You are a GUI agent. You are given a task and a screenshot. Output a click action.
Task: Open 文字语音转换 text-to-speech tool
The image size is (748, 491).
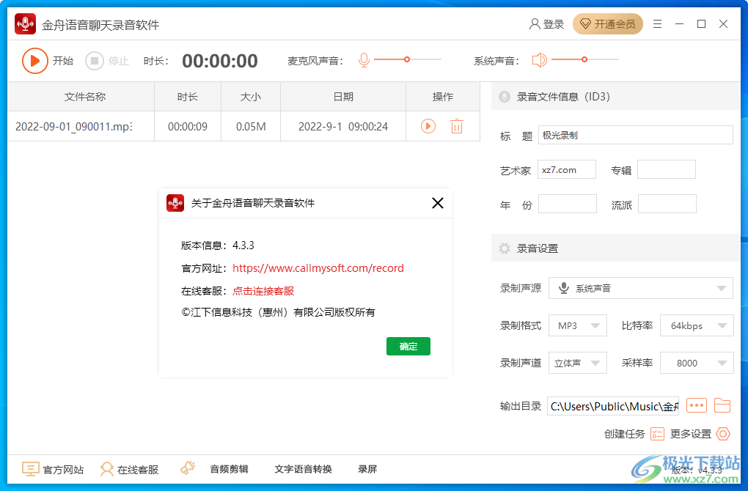click(x=303, y=468)
